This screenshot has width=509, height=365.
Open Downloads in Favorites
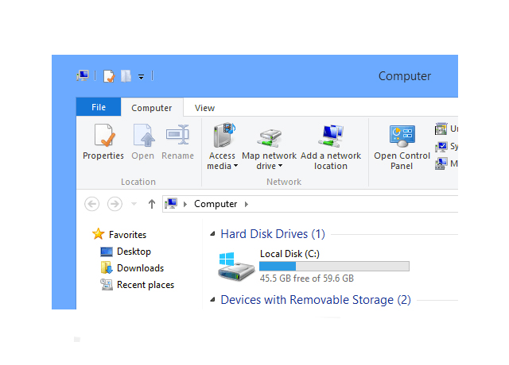click(140, 268)
